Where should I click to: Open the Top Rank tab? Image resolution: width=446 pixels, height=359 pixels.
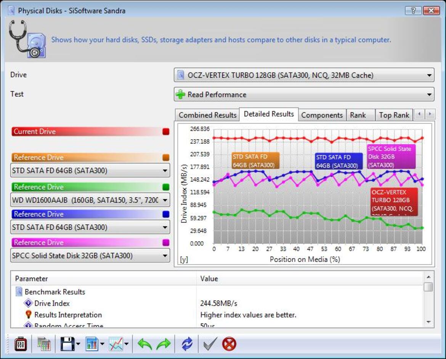coord(394,115)
